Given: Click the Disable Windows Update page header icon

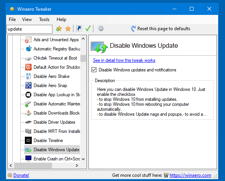Looking at the screenshot, I should pyautogui.click(x=99, y=47).
